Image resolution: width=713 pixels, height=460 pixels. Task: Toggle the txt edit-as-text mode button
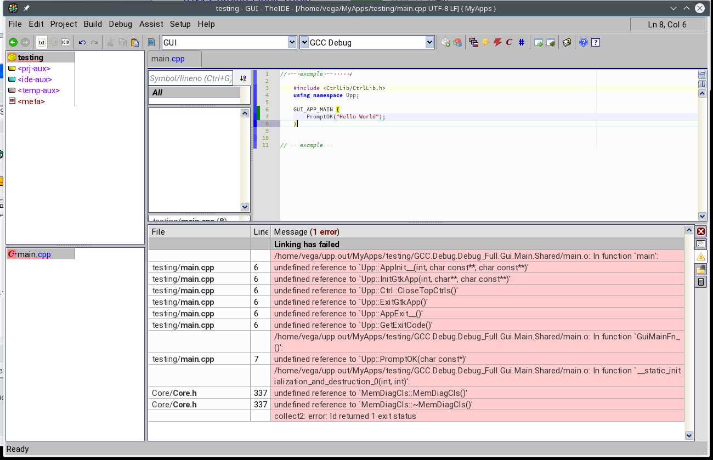[x=41, y=42]
